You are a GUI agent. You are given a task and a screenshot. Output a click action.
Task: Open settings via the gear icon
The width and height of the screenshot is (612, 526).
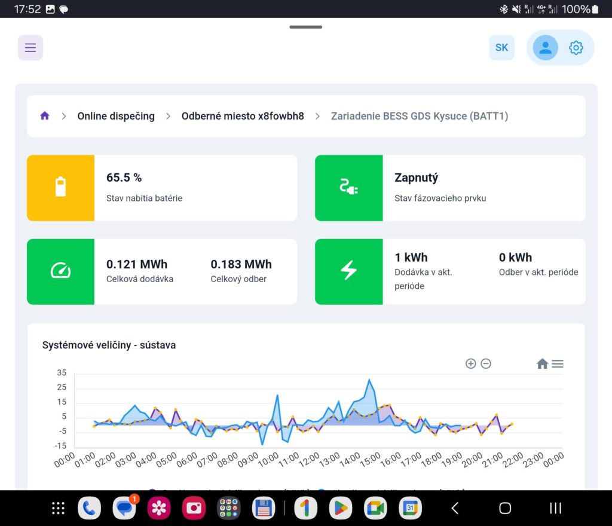coord(576,48)
